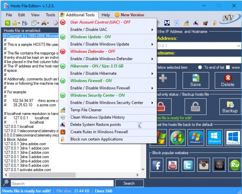The width and height of the screenshot is (242, 194).
Task: Click the green h hosts icon in toolbar
Action: 7,23
